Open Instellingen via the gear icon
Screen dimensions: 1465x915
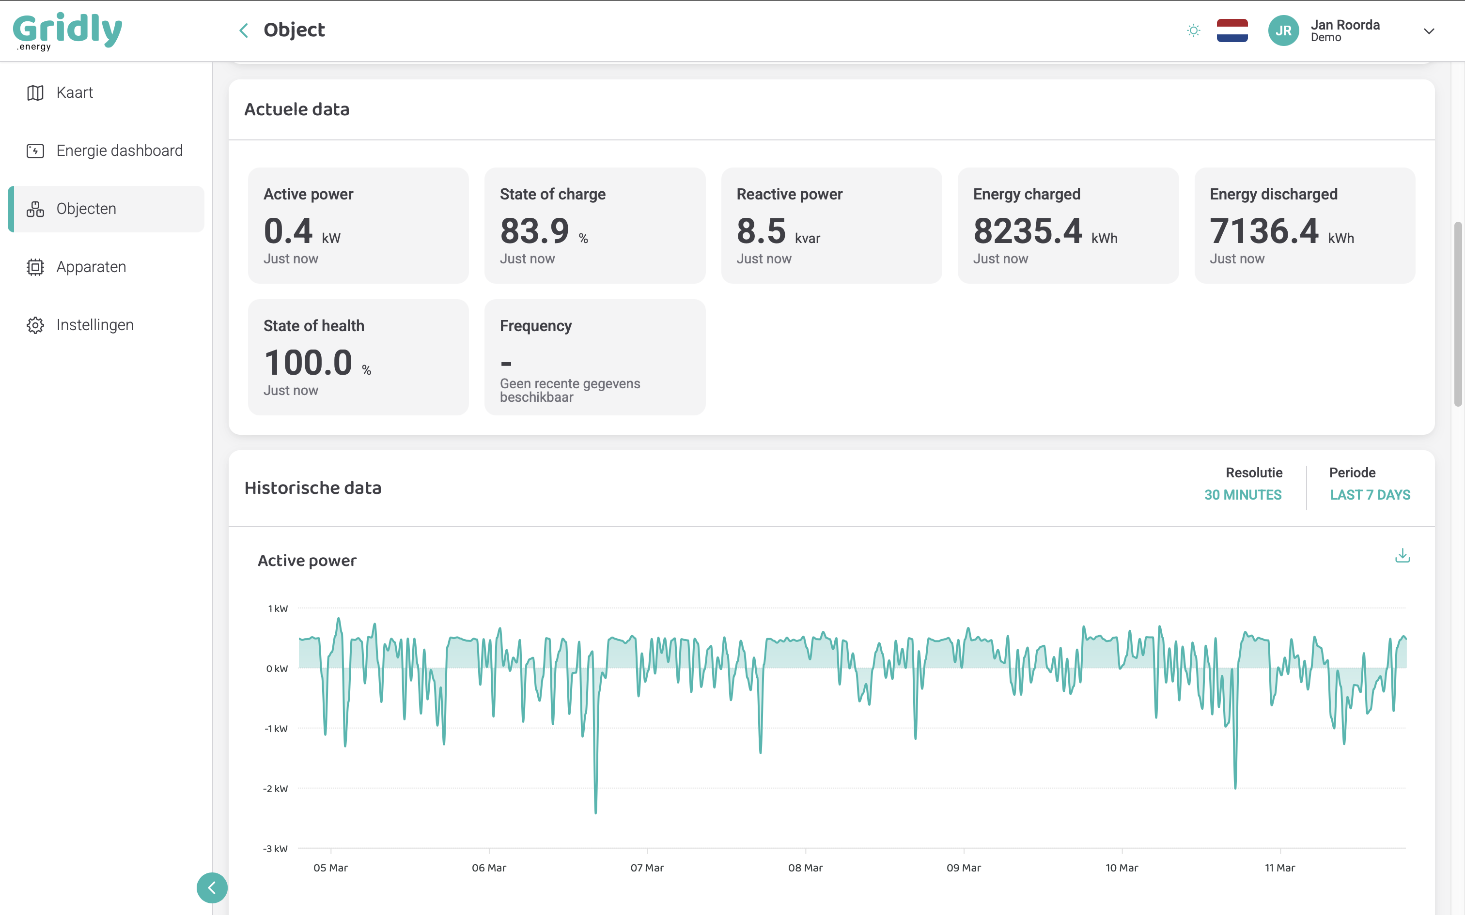[x=35, y=324]
